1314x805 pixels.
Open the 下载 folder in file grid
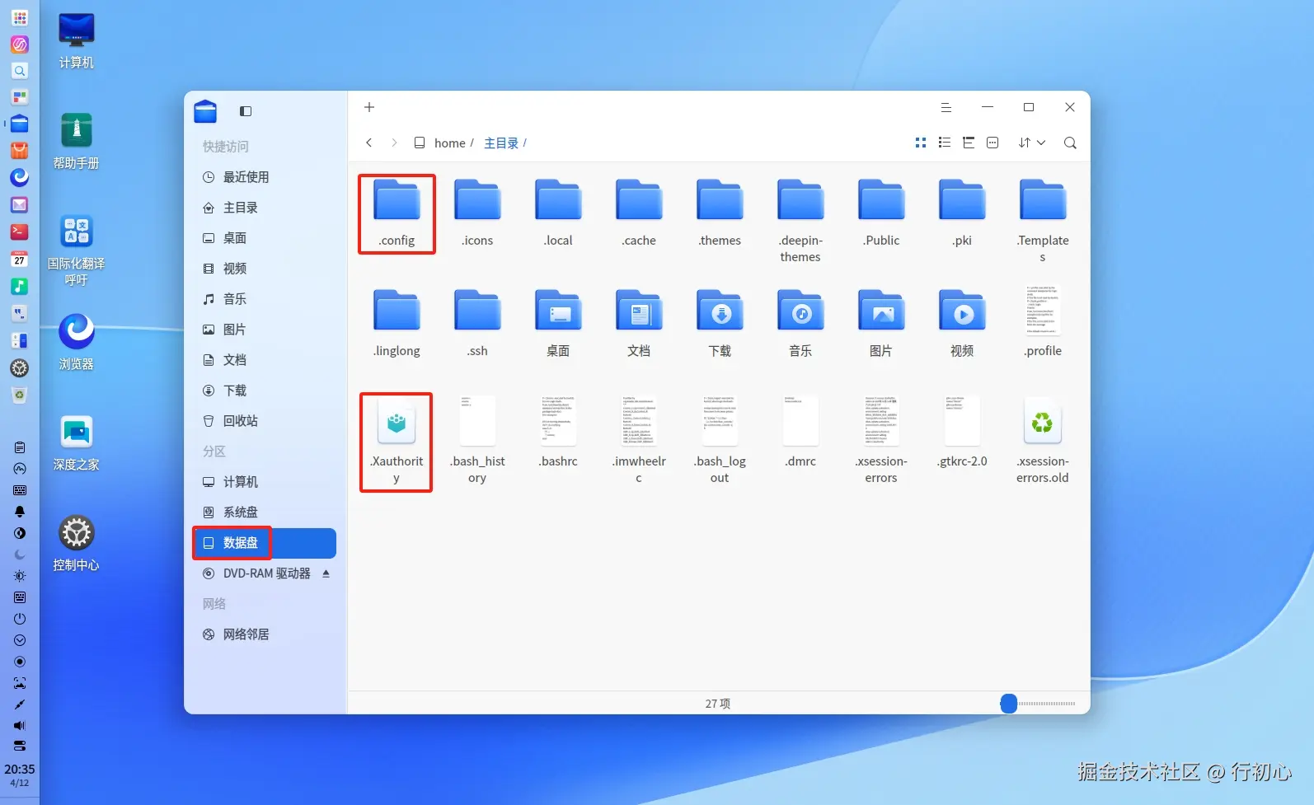[x=720, y=323]
